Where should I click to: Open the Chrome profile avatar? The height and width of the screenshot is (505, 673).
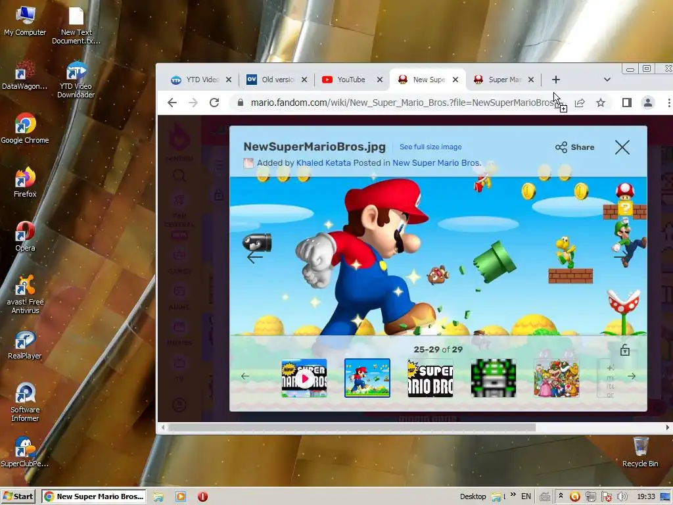647,103
